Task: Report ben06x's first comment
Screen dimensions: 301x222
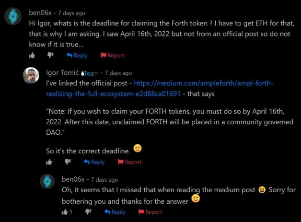Action: pyautogui.click(x=112, y=55)
